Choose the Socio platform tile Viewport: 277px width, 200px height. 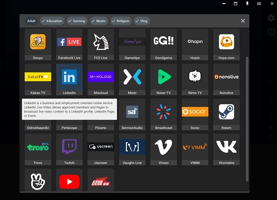(195, 114)
